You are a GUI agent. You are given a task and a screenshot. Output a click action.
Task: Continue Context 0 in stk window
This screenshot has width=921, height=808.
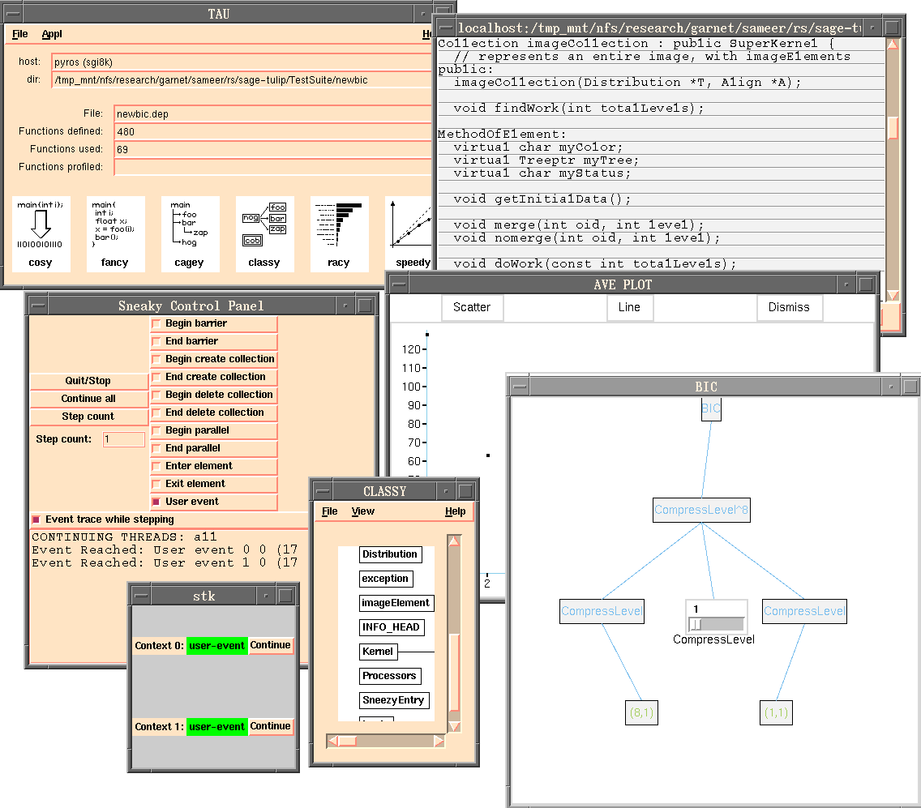point(270,645)
